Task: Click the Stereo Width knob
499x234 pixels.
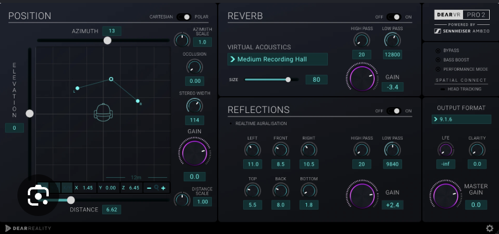Action: [194, 106]
